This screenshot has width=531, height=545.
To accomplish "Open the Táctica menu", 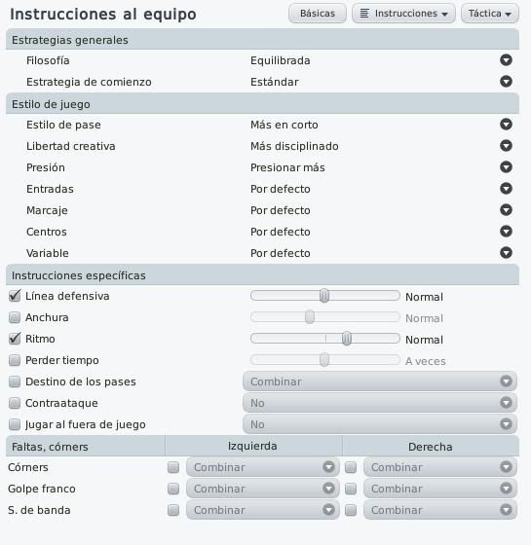I will pos(489,14).
